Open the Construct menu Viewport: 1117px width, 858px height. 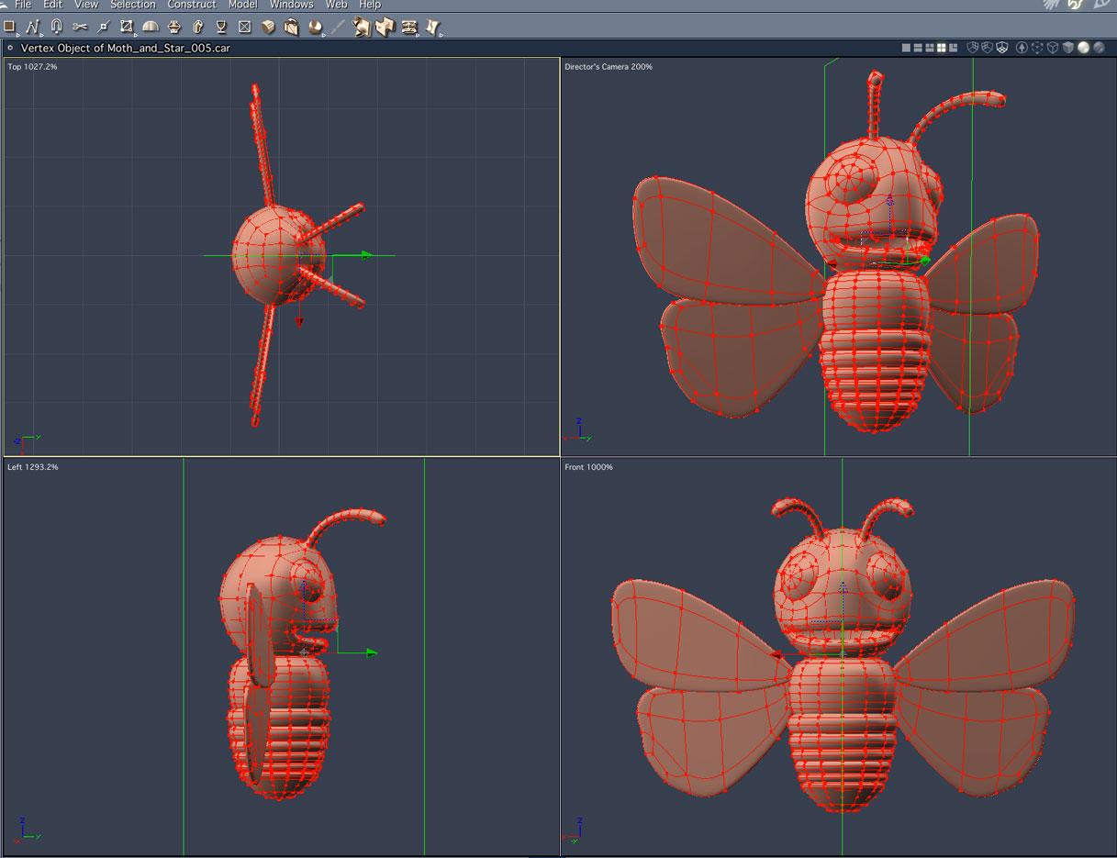pyautogui.click(x=192, y=5)
